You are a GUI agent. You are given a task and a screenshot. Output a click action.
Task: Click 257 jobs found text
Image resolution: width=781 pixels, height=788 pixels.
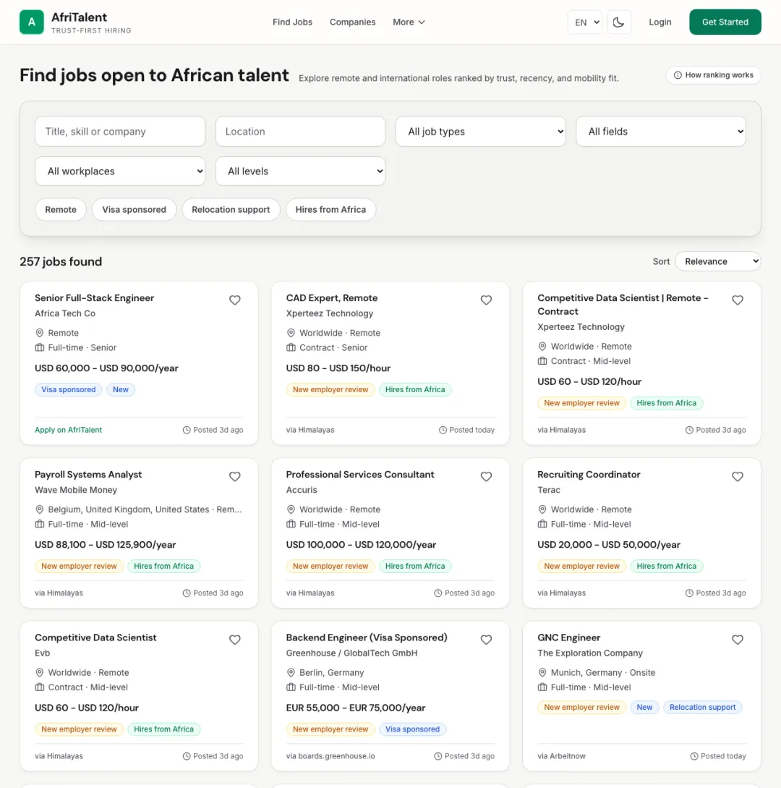coord(61,261)
